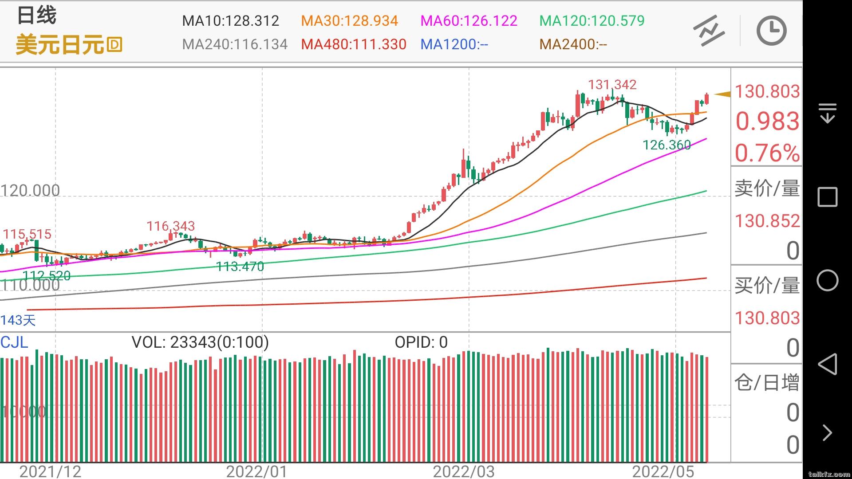Image resolution: width=852 pixels, height=479 pixels.
Task: Click the bid price 130.803 under 买价/量
Action: pos(767,318)
